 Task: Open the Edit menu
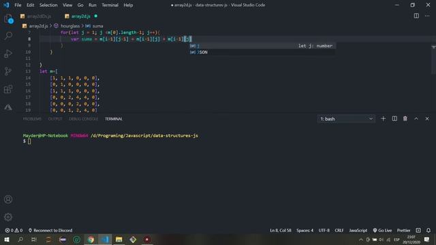[30, 5]
